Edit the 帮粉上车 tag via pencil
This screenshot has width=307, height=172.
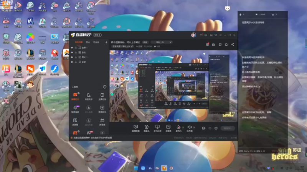click(170, 42)
